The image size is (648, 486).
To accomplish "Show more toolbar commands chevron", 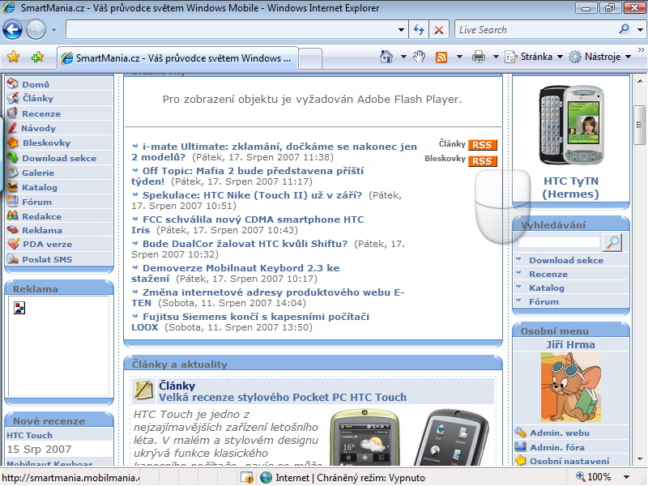I will click(641, 50).
